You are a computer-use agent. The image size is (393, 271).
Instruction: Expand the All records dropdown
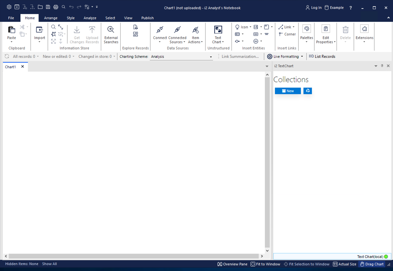click(x=38, y=56)
